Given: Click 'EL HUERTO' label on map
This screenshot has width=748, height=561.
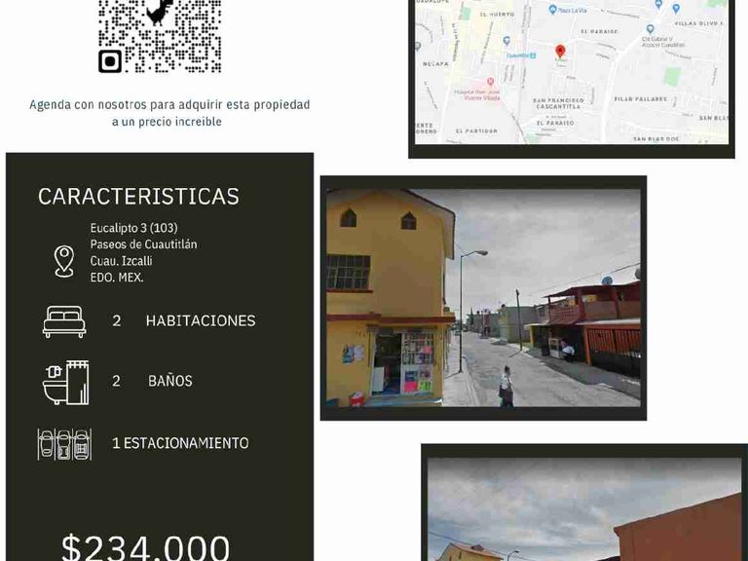Looking at the screenshot, I should 497,15.
